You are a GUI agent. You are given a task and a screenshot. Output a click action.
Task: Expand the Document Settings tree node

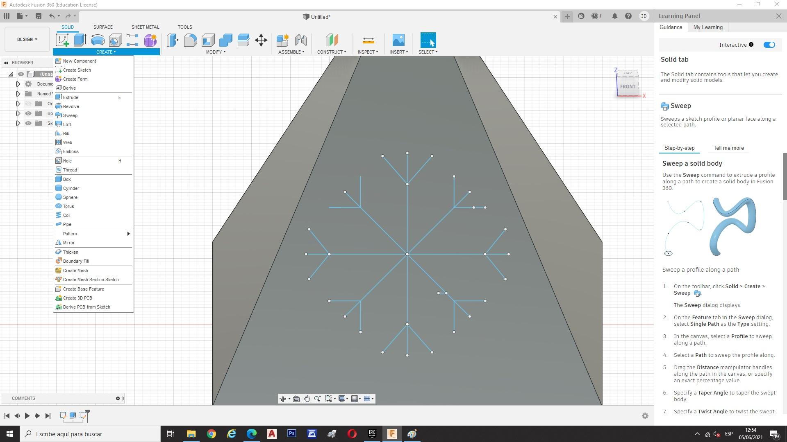(x=18, y=84)
